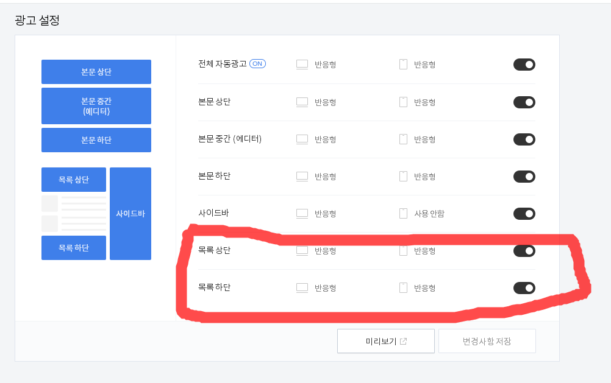Click the 사이드바 row label

(213, 213)
